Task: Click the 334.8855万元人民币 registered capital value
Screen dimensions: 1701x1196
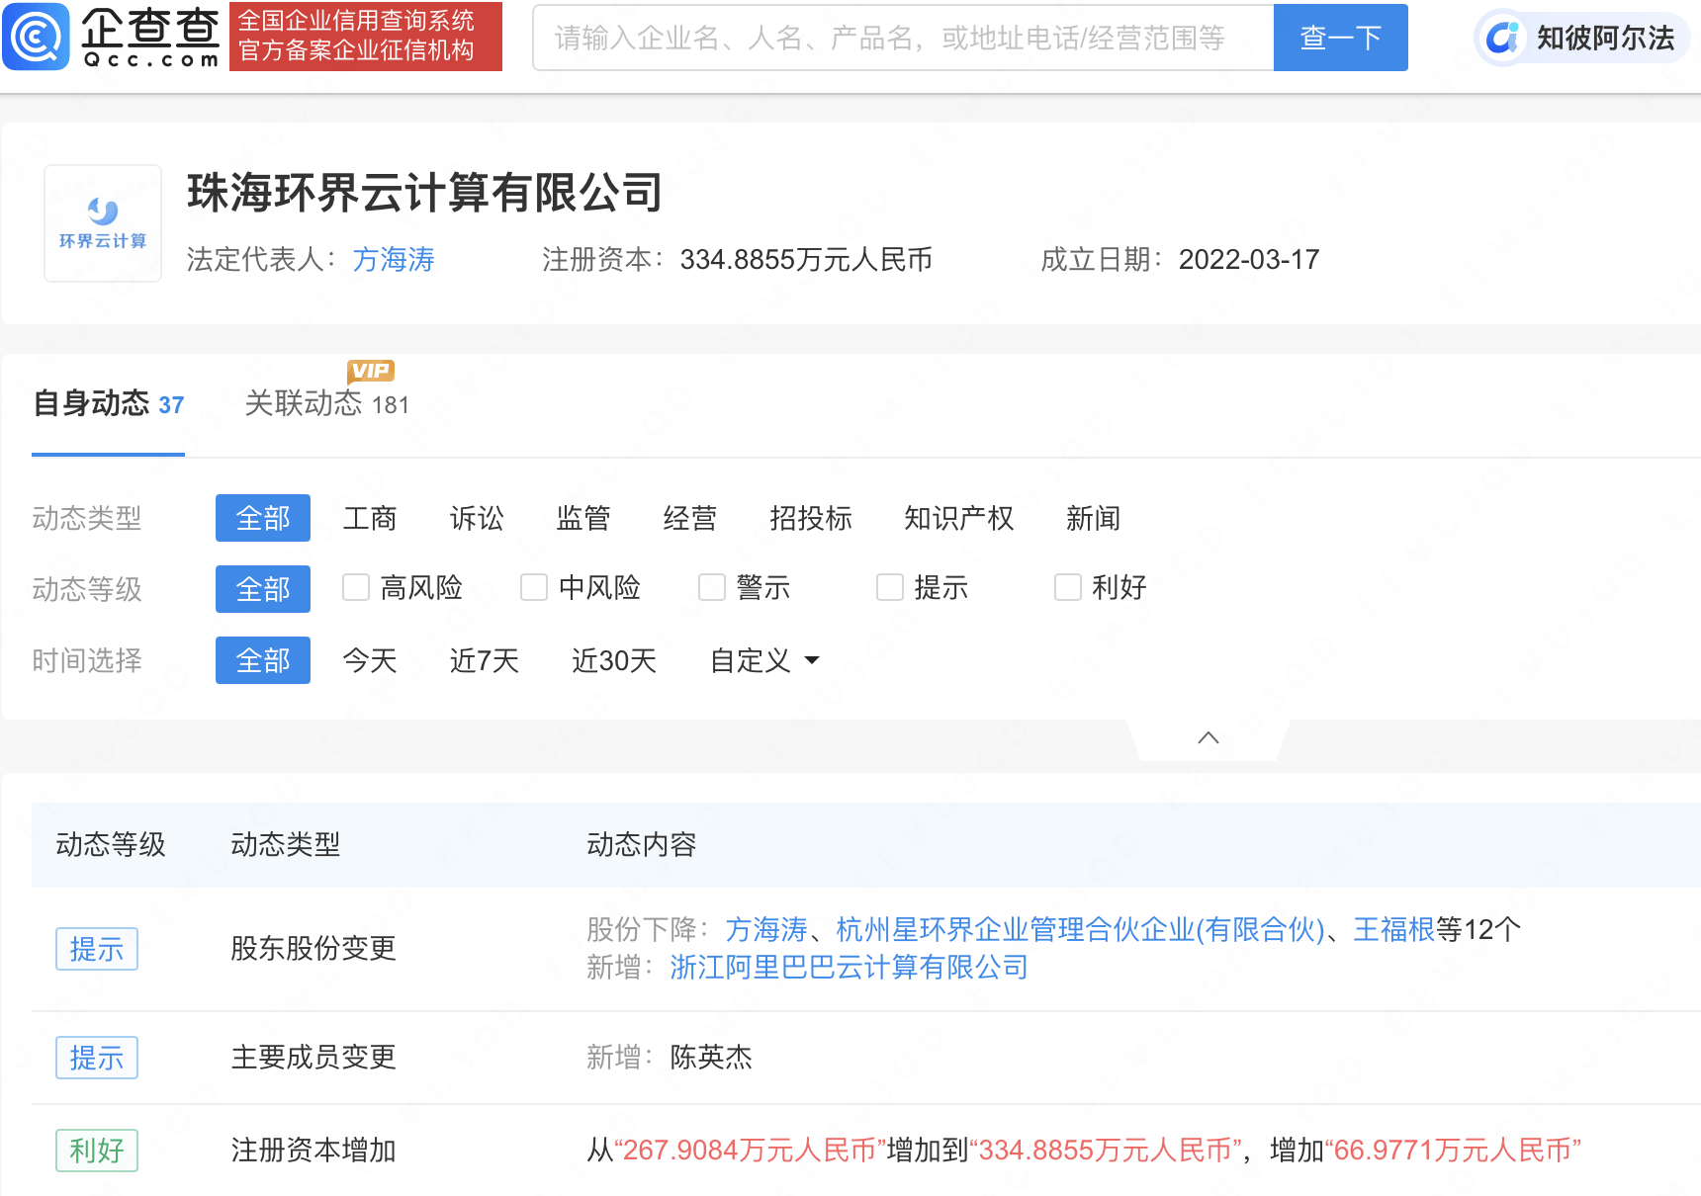Action: coord(807,259)
